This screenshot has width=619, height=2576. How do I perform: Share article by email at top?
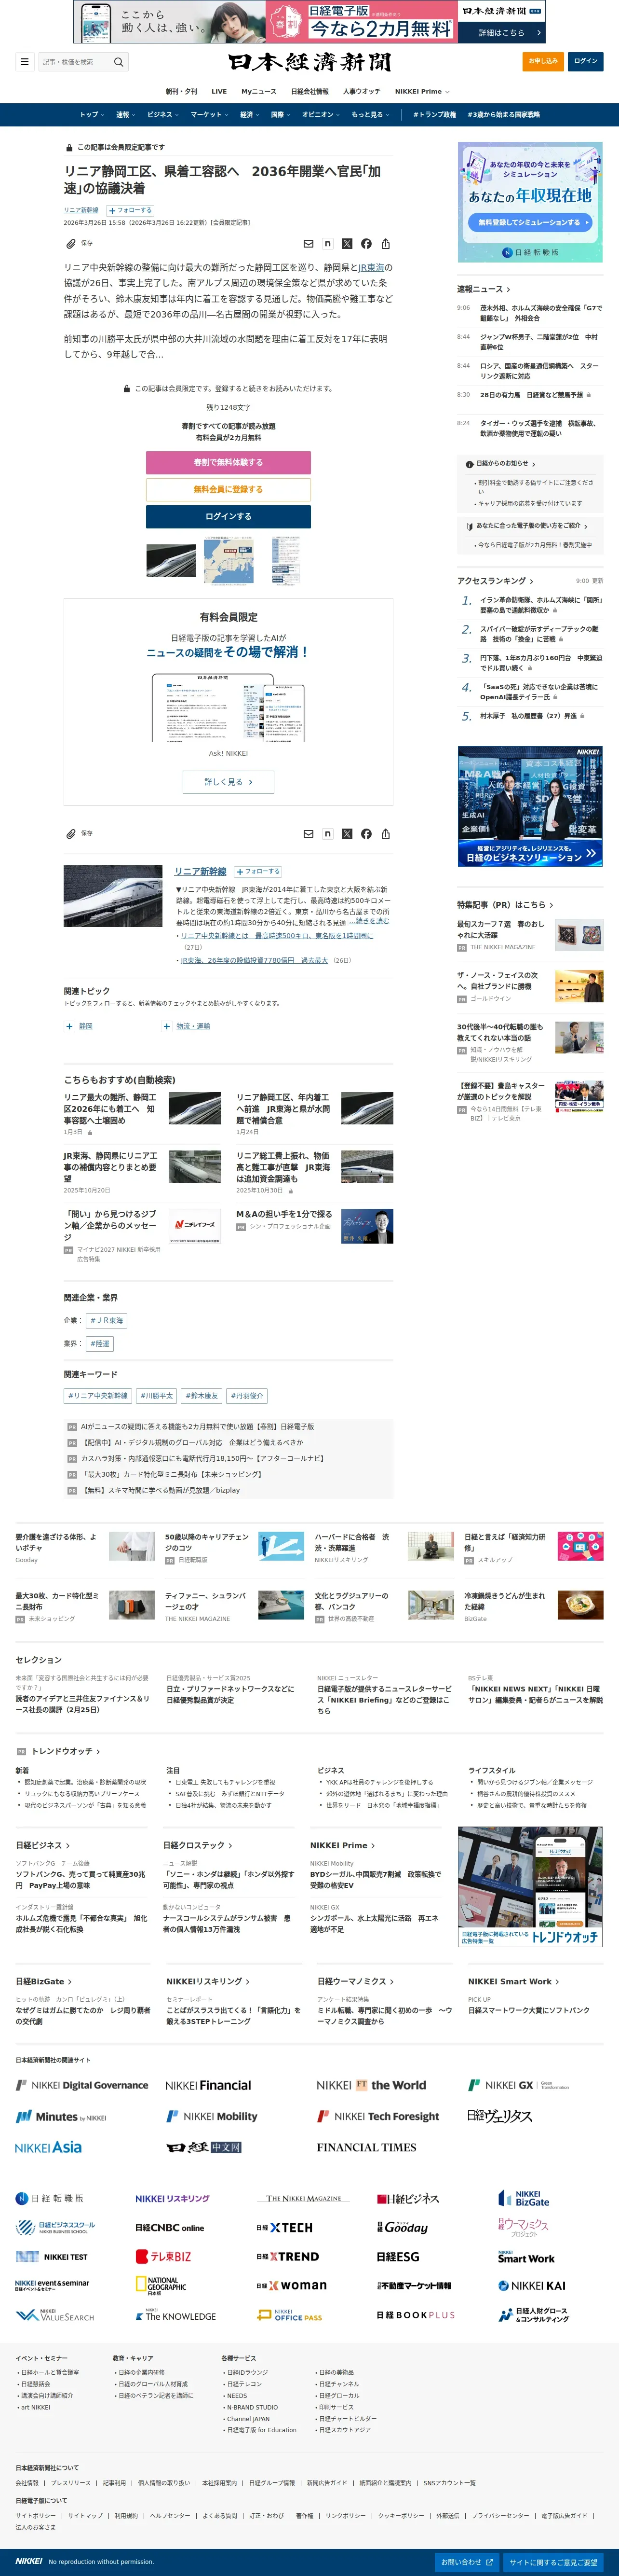coord(309,243)
